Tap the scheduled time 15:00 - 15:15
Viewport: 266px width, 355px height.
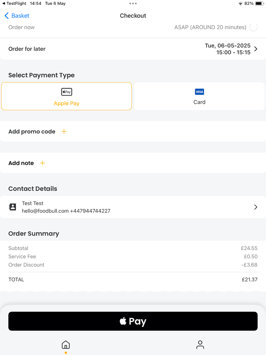click(x=233, y=52)
